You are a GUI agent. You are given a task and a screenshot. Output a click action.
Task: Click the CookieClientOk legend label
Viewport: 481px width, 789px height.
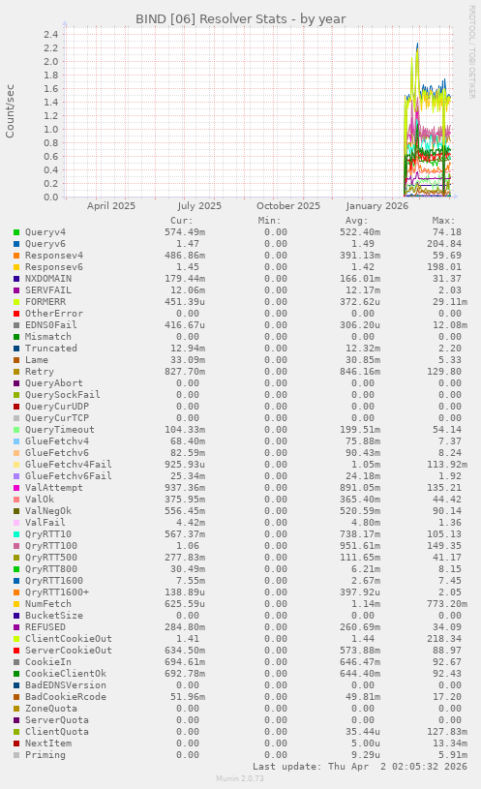pos(66,674)
